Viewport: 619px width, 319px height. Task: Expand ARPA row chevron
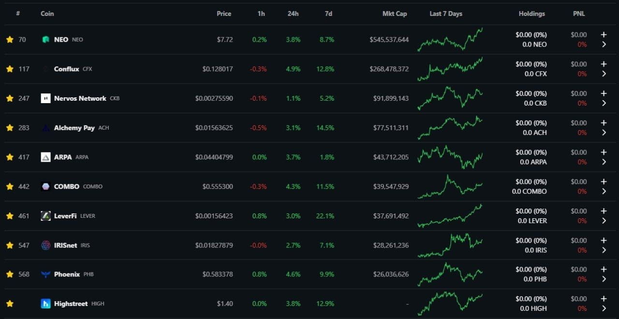(x=604, y=162)
